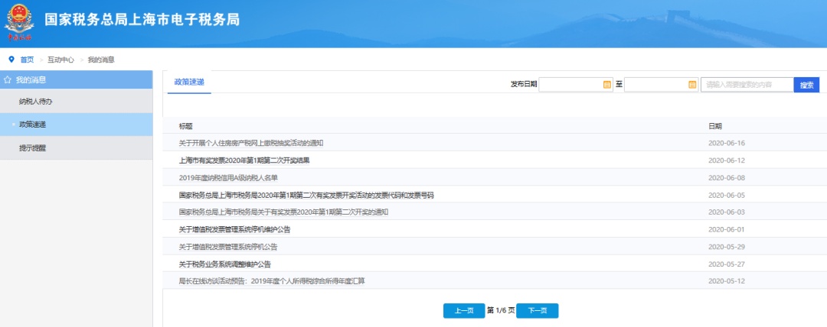The height and width of the screenshot is (327, 827).
Task: Click the tax bureau emblem logo
Action: [x=19, y=21]
